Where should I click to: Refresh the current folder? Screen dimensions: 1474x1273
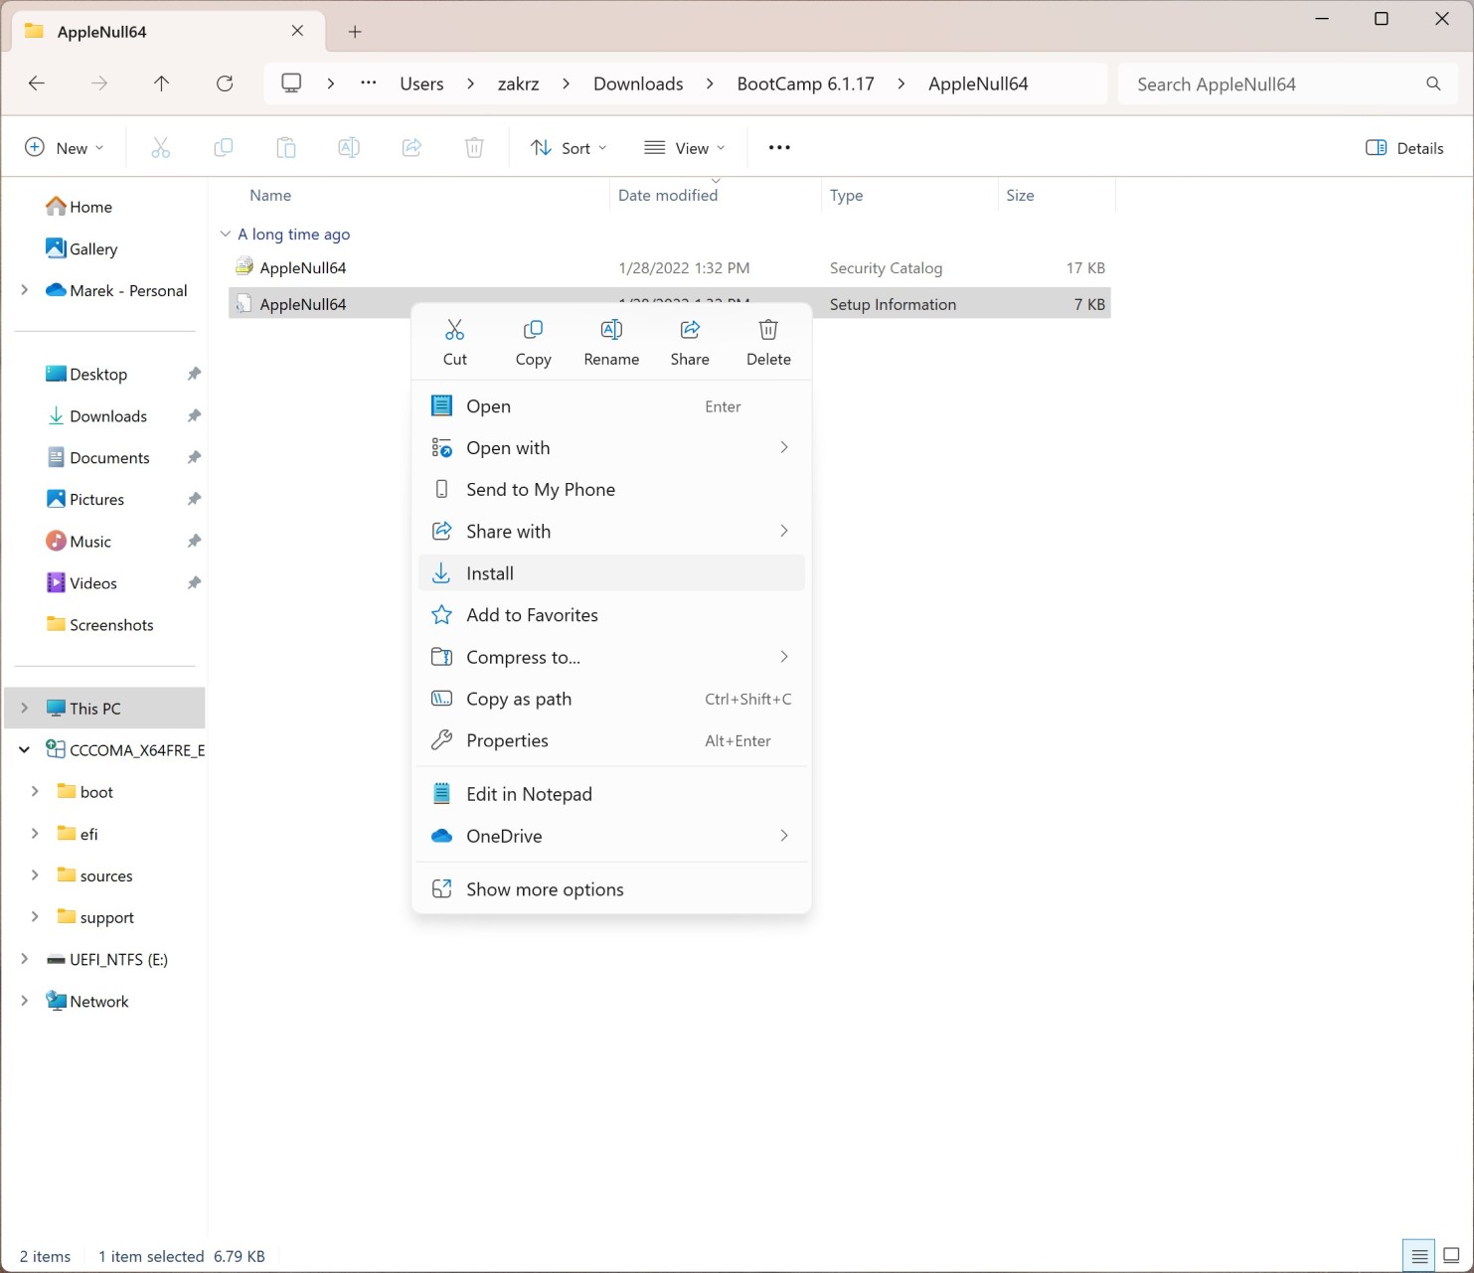225,83
